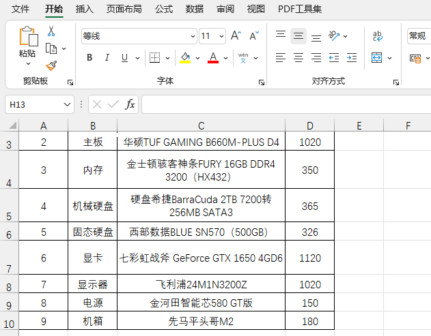
Task: Click the Copy icon
Action: tap(51, 48)
